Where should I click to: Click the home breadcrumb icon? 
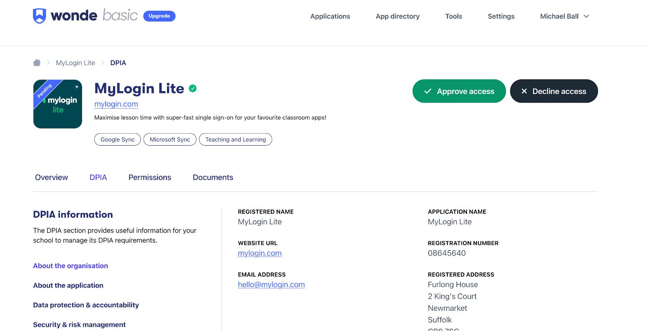coord(37,63)
